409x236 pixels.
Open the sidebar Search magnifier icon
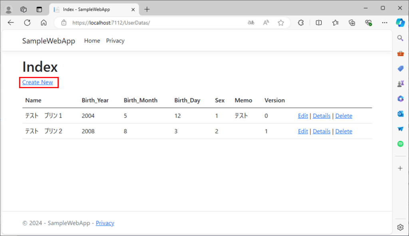click(x=400, y=38)
